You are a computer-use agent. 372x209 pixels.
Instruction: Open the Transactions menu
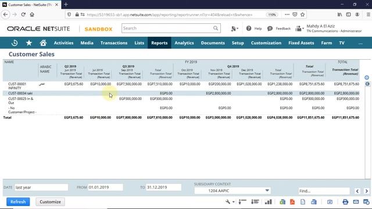(114, 43)
